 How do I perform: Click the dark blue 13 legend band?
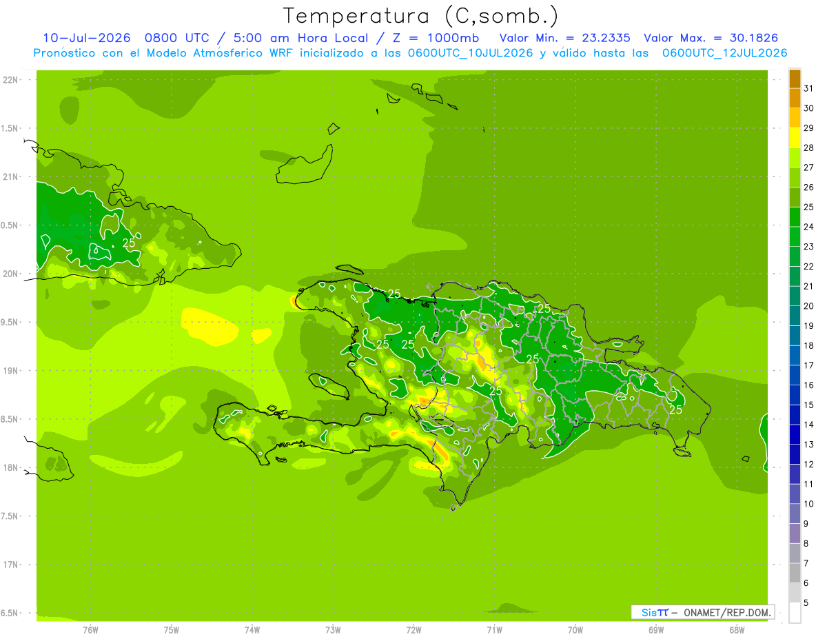(795, 434)
